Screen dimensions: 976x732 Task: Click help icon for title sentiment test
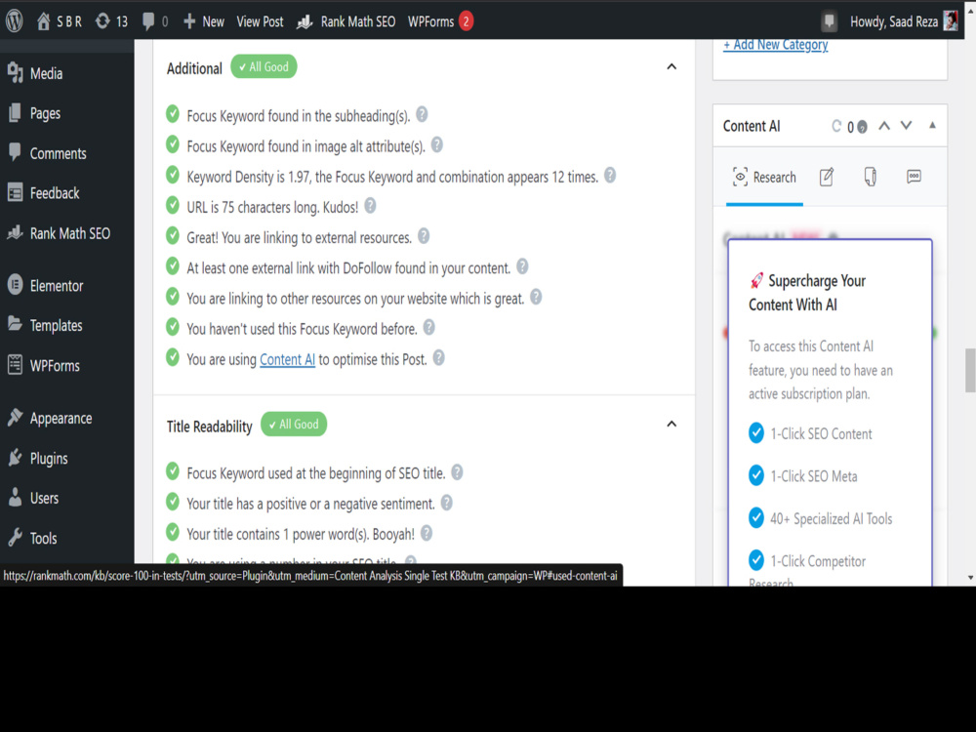coord(446,503)
